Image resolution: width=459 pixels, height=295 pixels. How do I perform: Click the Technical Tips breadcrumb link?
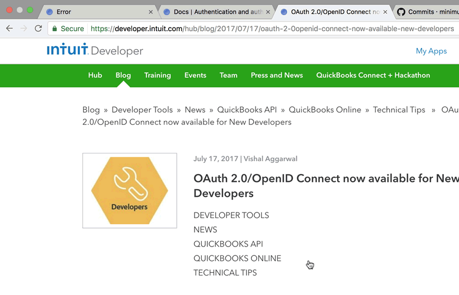[x=399, y=110]
